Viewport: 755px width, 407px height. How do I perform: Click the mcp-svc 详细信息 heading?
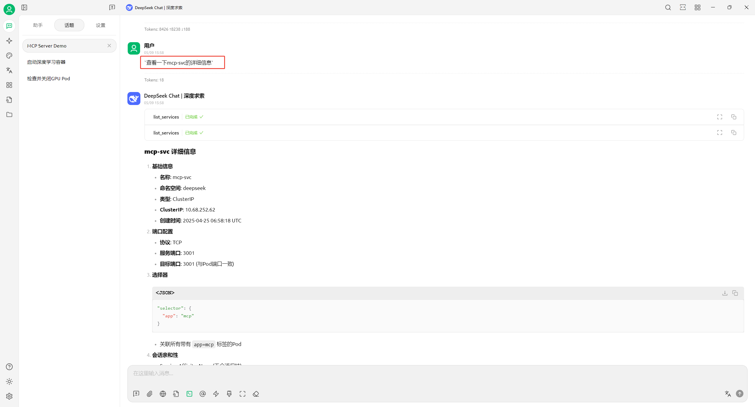point(170,152)
